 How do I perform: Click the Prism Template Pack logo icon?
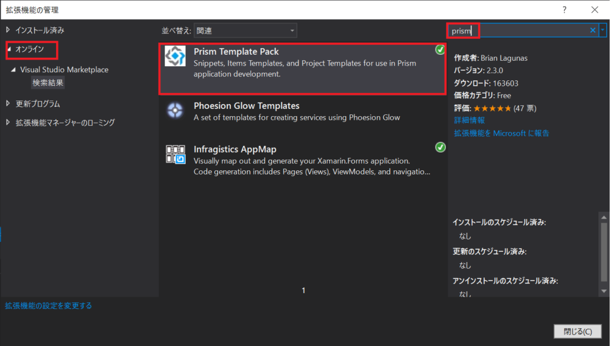tap(175, 56)
